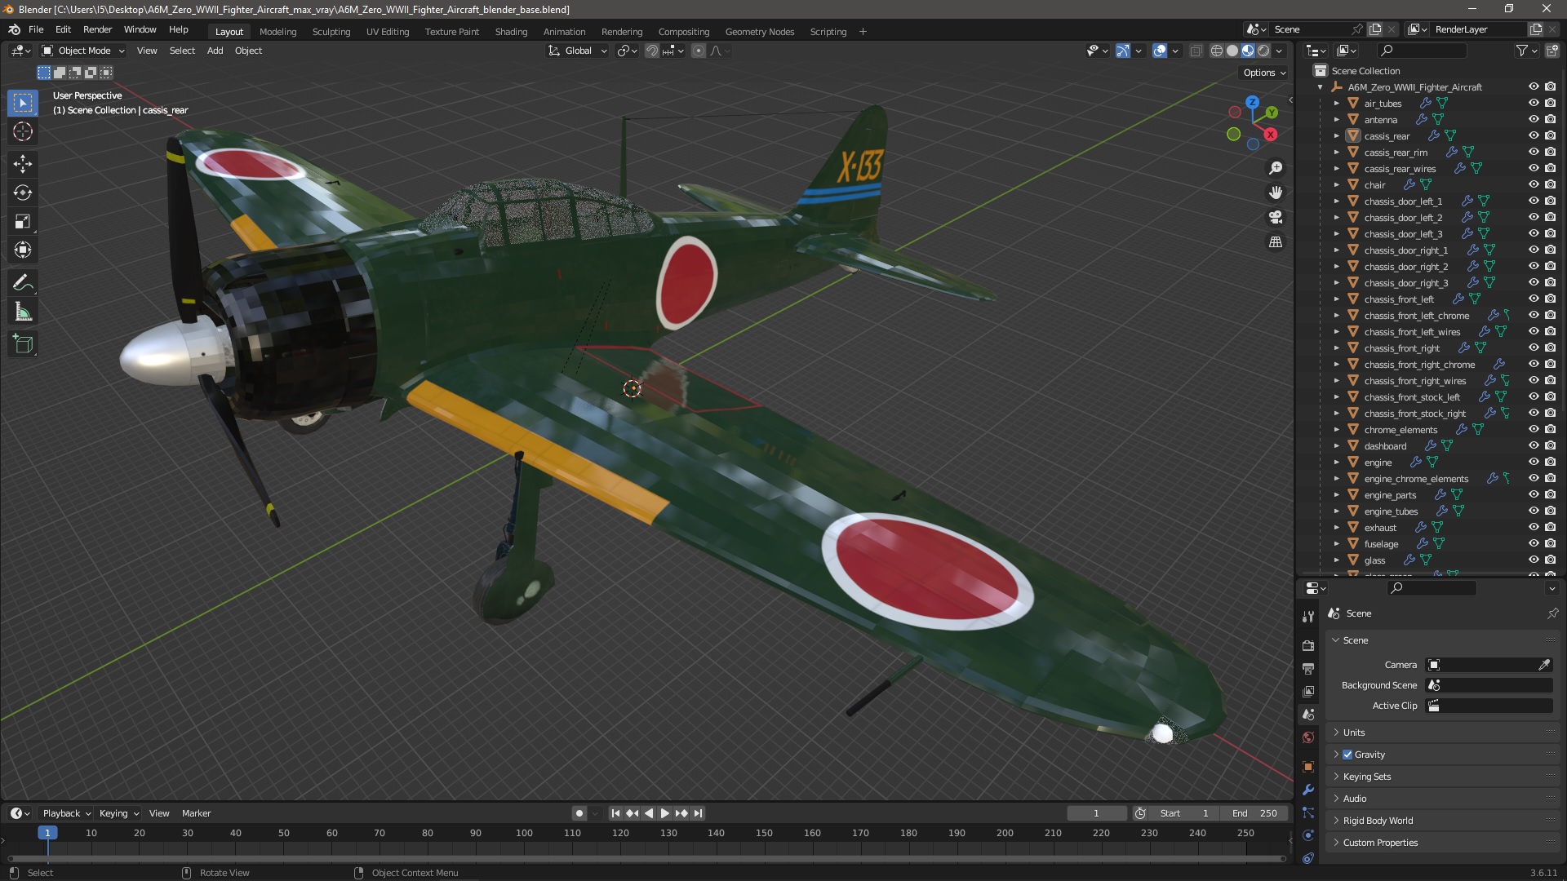Open the View Layer properties tab
The image size is (1567, 881).
pos(1308,691)
